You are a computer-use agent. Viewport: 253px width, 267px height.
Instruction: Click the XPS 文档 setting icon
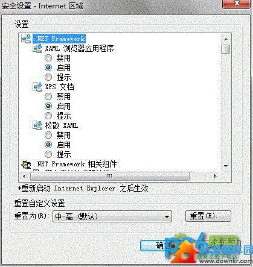37,87
